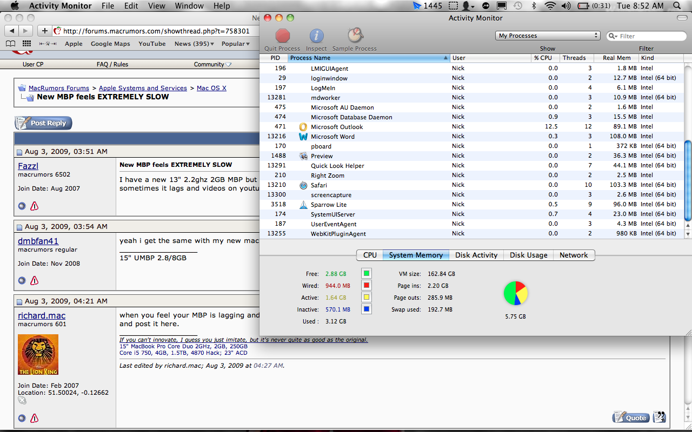This screenshot has height=432, width=692.
Task: Click the blue Inactive memory color swatch
Action: 366,309
